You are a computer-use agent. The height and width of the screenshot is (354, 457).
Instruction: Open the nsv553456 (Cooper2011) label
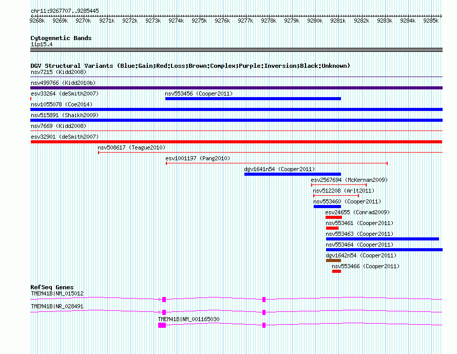(199, 94)
